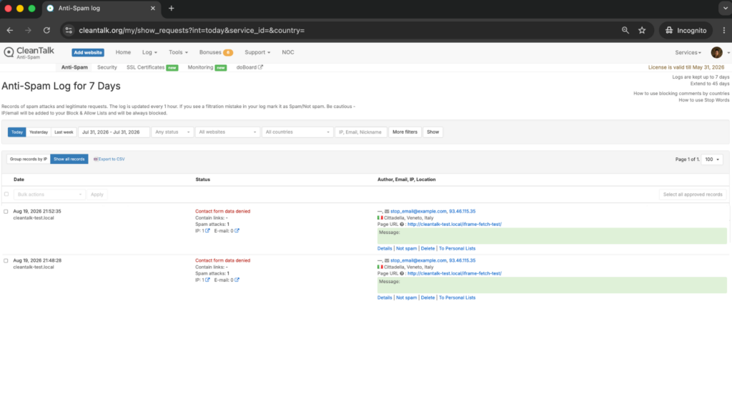This screenshot has height=412, width=732.
Task: Bookmark this page with star icon
Action: 642,30
